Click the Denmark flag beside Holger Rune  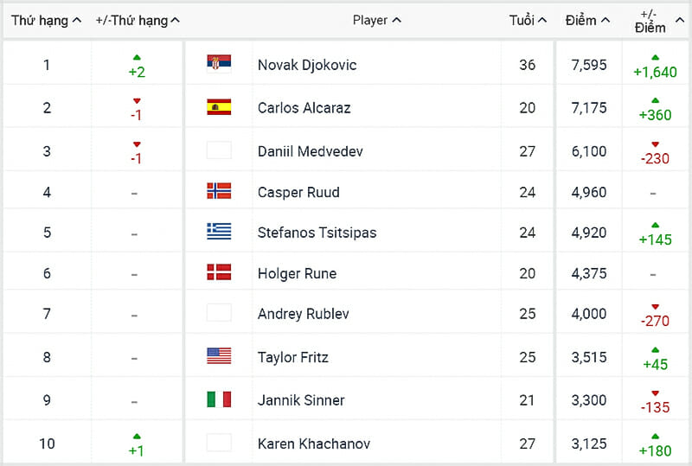click(x=219, y=272)
